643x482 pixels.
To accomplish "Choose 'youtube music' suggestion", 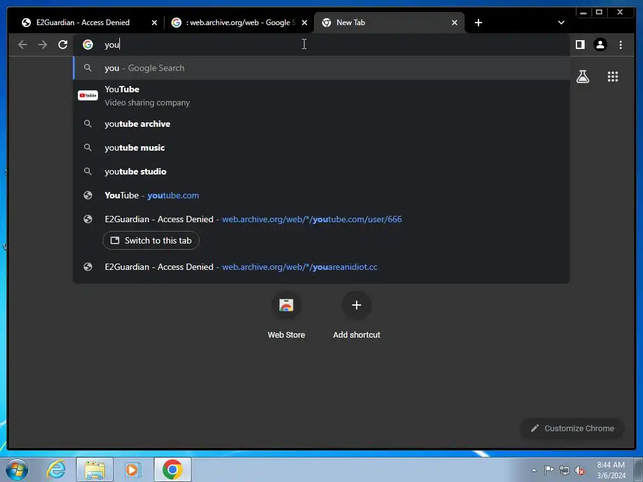I will [321, 147].
